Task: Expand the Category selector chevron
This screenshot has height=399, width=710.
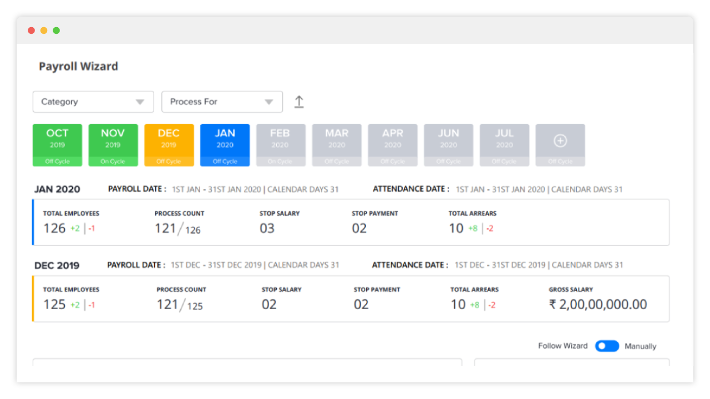Action: (x=140, y=101)
